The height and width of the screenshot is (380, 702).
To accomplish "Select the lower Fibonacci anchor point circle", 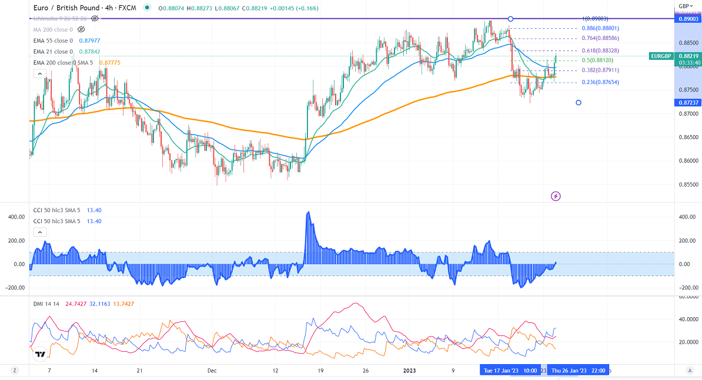I will click(x=579, y=103).
